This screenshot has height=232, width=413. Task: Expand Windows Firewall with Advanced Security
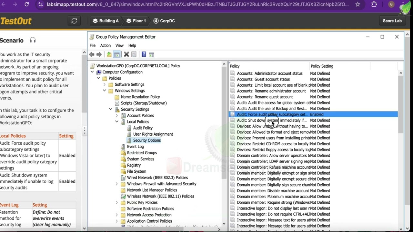[x=116, y=184]
